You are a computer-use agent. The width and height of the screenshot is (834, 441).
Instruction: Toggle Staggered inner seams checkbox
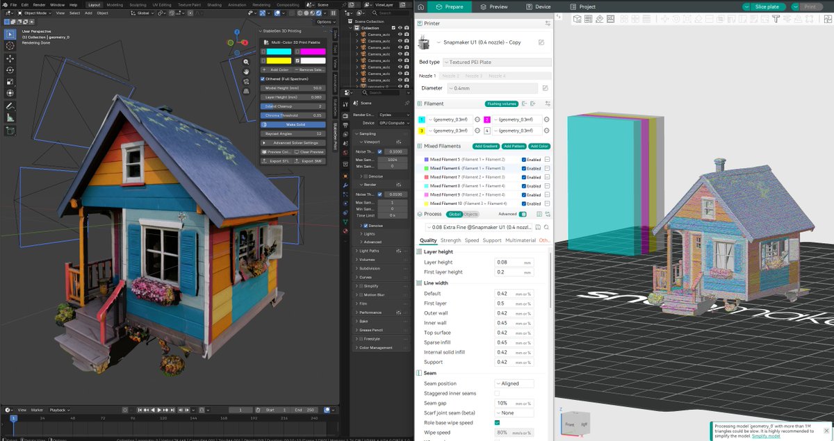(x=497, y=393)
